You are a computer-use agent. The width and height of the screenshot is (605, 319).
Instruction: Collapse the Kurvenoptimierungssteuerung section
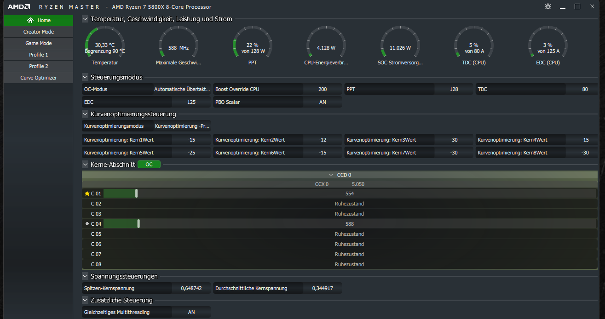tap(85, 114)
